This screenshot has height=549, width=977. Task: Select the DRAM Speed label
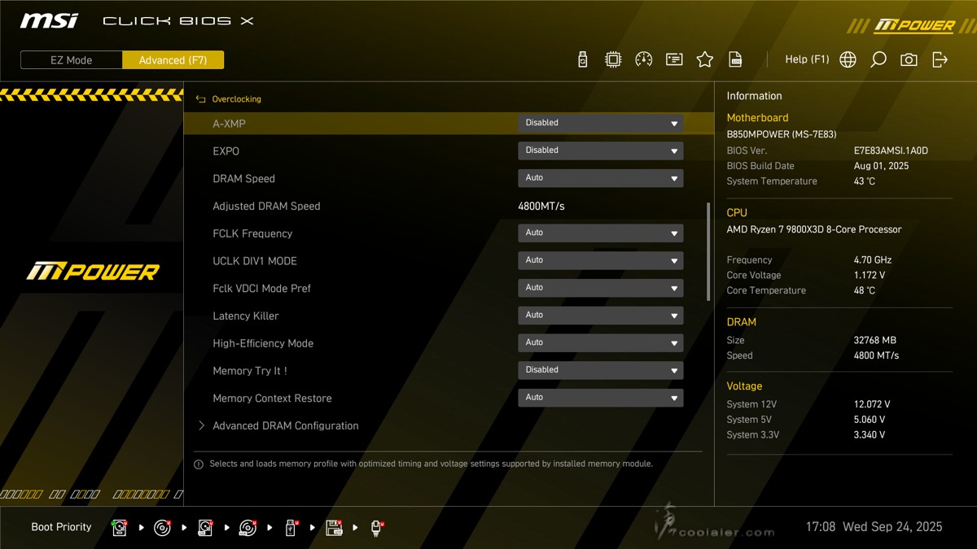coord(243,179)
